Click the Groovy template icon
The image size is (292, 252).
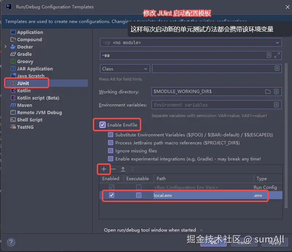point(13,61)
